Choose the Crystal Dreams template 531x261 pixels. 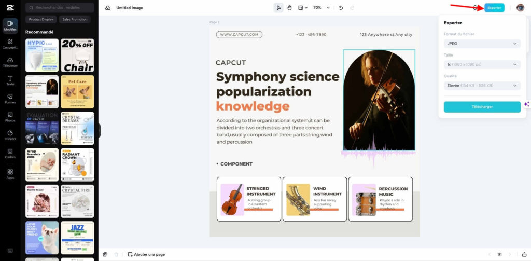[x=77, y=128]
